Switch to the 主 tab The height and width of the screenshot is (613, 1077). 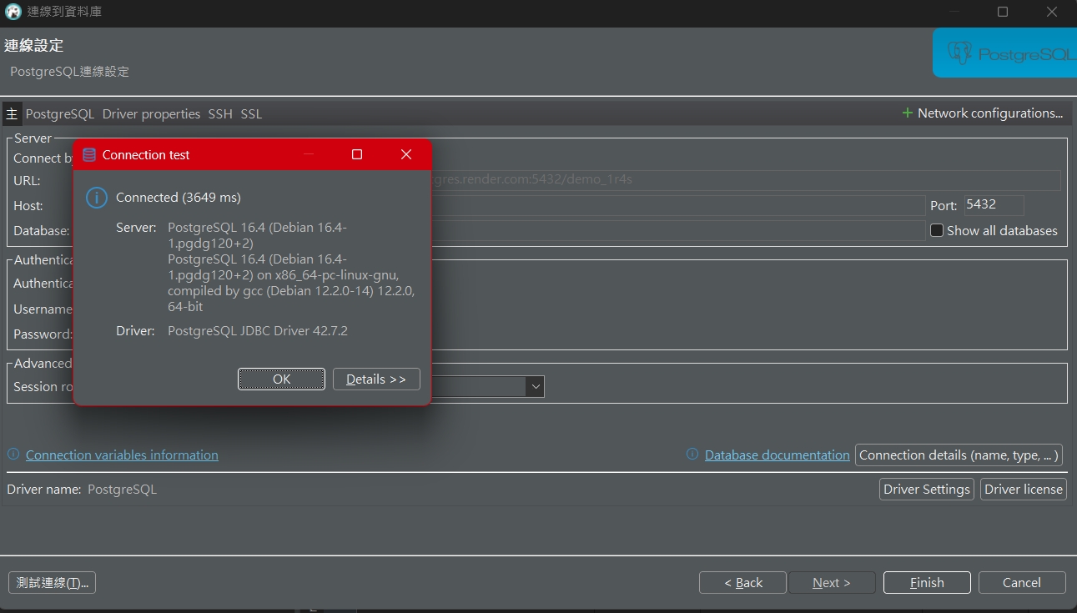pos(12,113)
